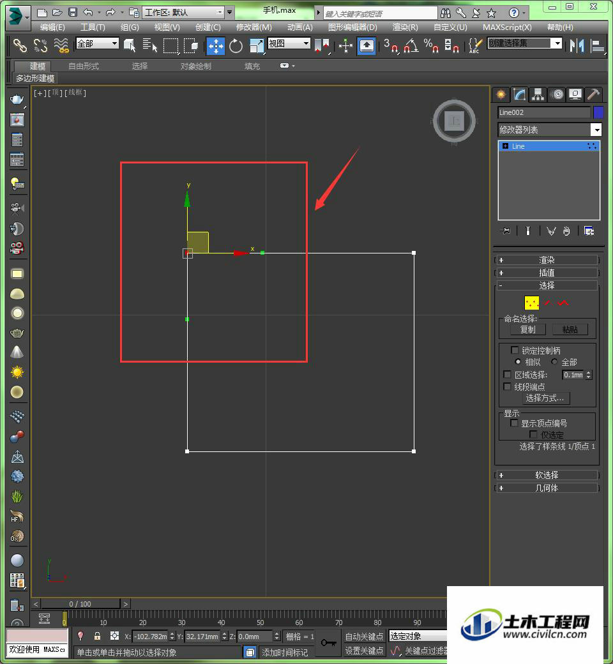Toggle the 自动关键点 auto key button
This screenshot has height=664, width=613.
365,637
